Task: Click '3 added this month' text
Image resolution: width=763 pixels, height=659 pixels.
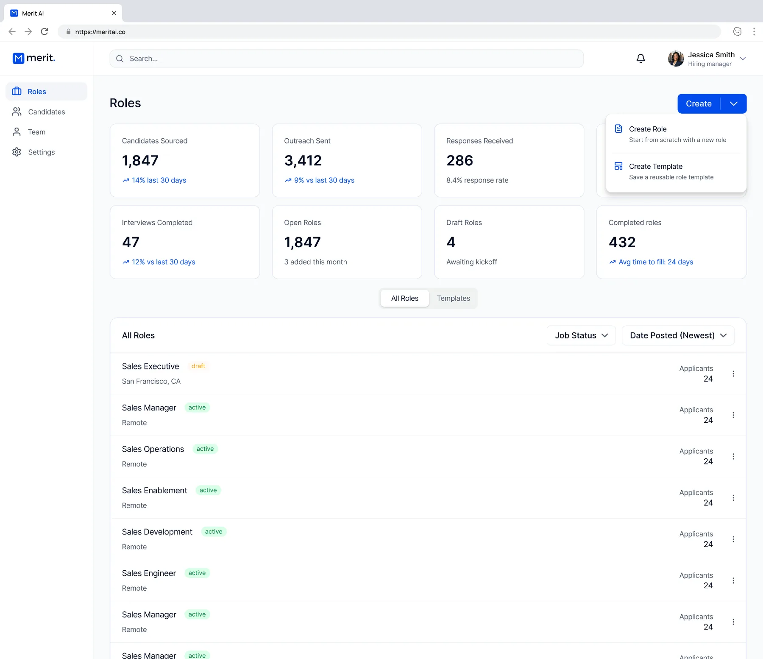Action: 315,262
